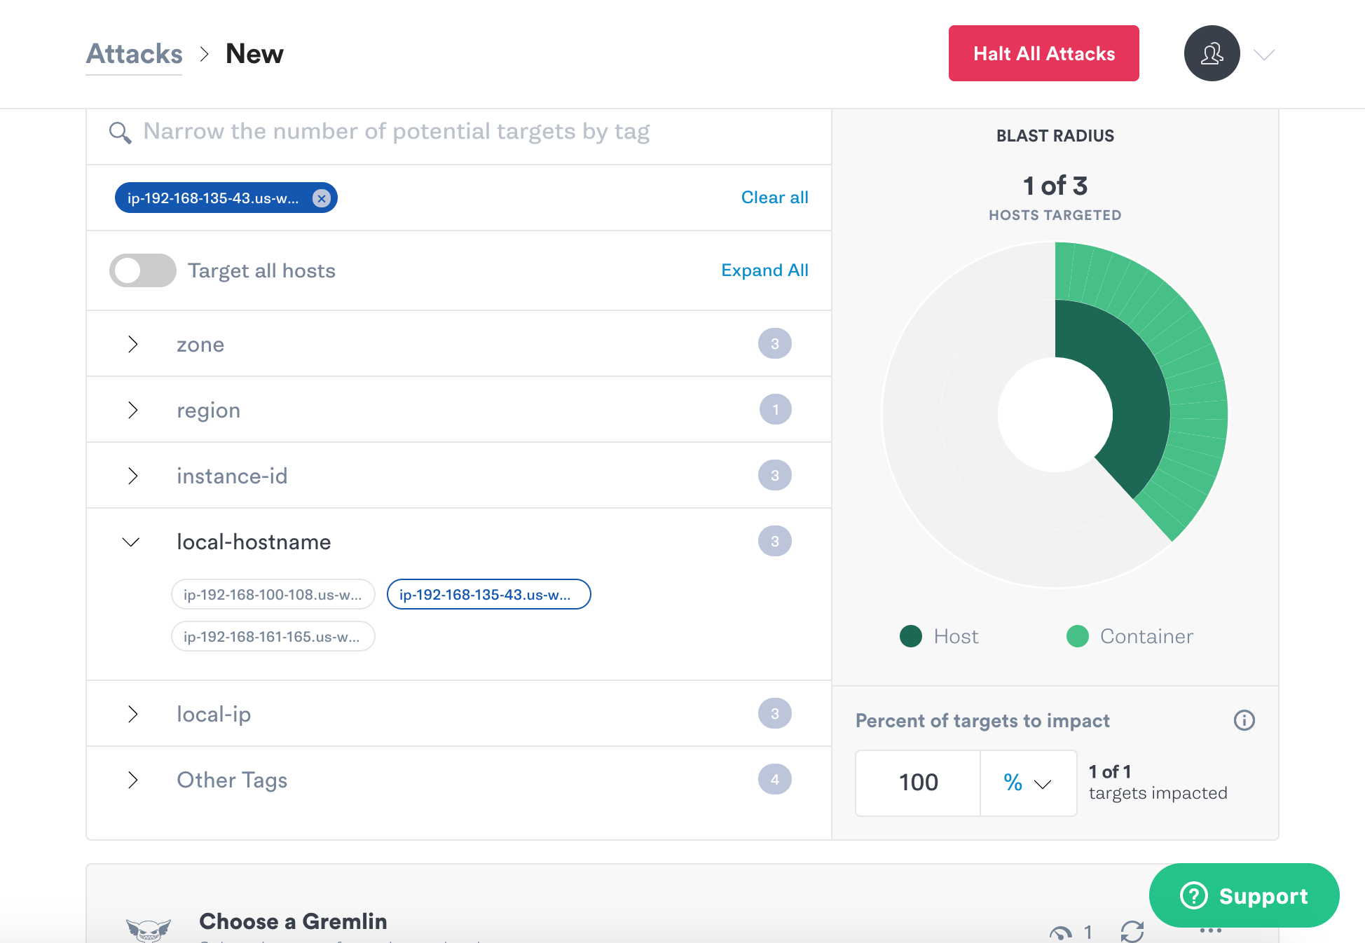Open the percent unit dropdown
This screenshot has width=1365, height=943.
click(1028, 783)
